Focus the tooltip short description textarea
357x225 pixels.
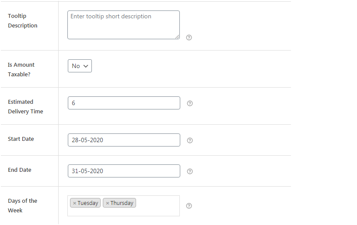(x=123, y=25)
